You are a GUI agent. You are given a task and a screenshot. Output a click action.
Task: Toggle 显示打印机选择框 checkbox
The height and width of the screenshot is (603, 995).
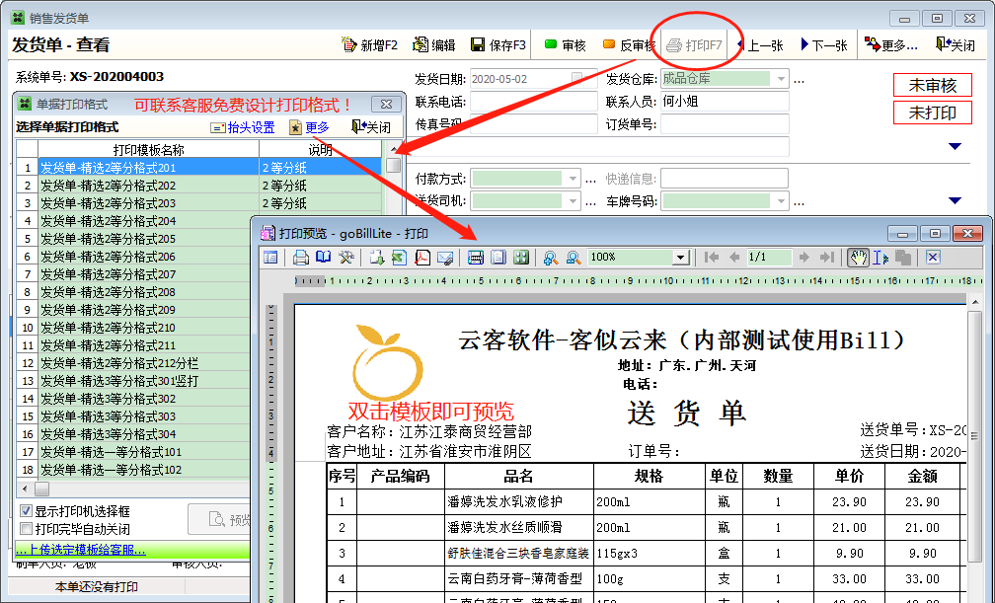coord(26,511)
